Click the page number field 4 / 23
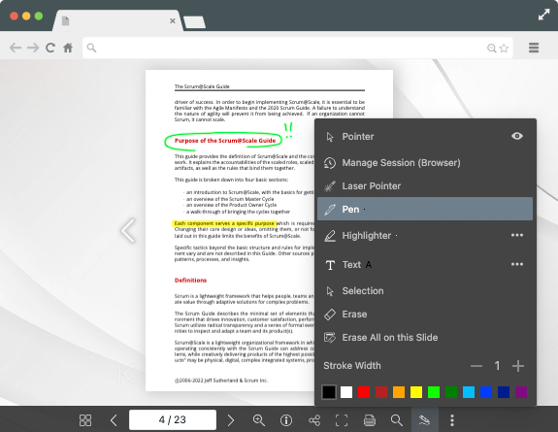Viewport: 558px width, 432px height. (x=173, y=420)
